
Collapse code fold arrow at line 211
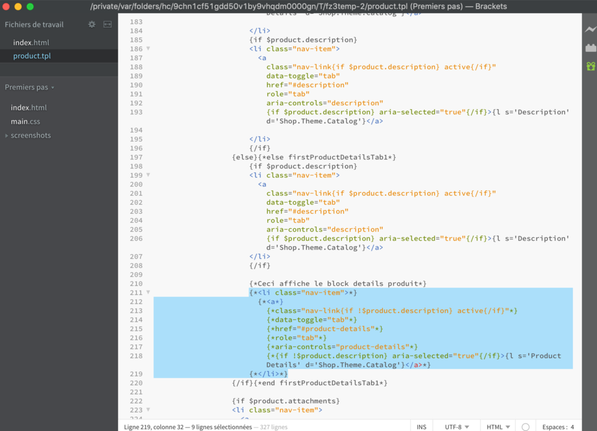coord(148,293)
